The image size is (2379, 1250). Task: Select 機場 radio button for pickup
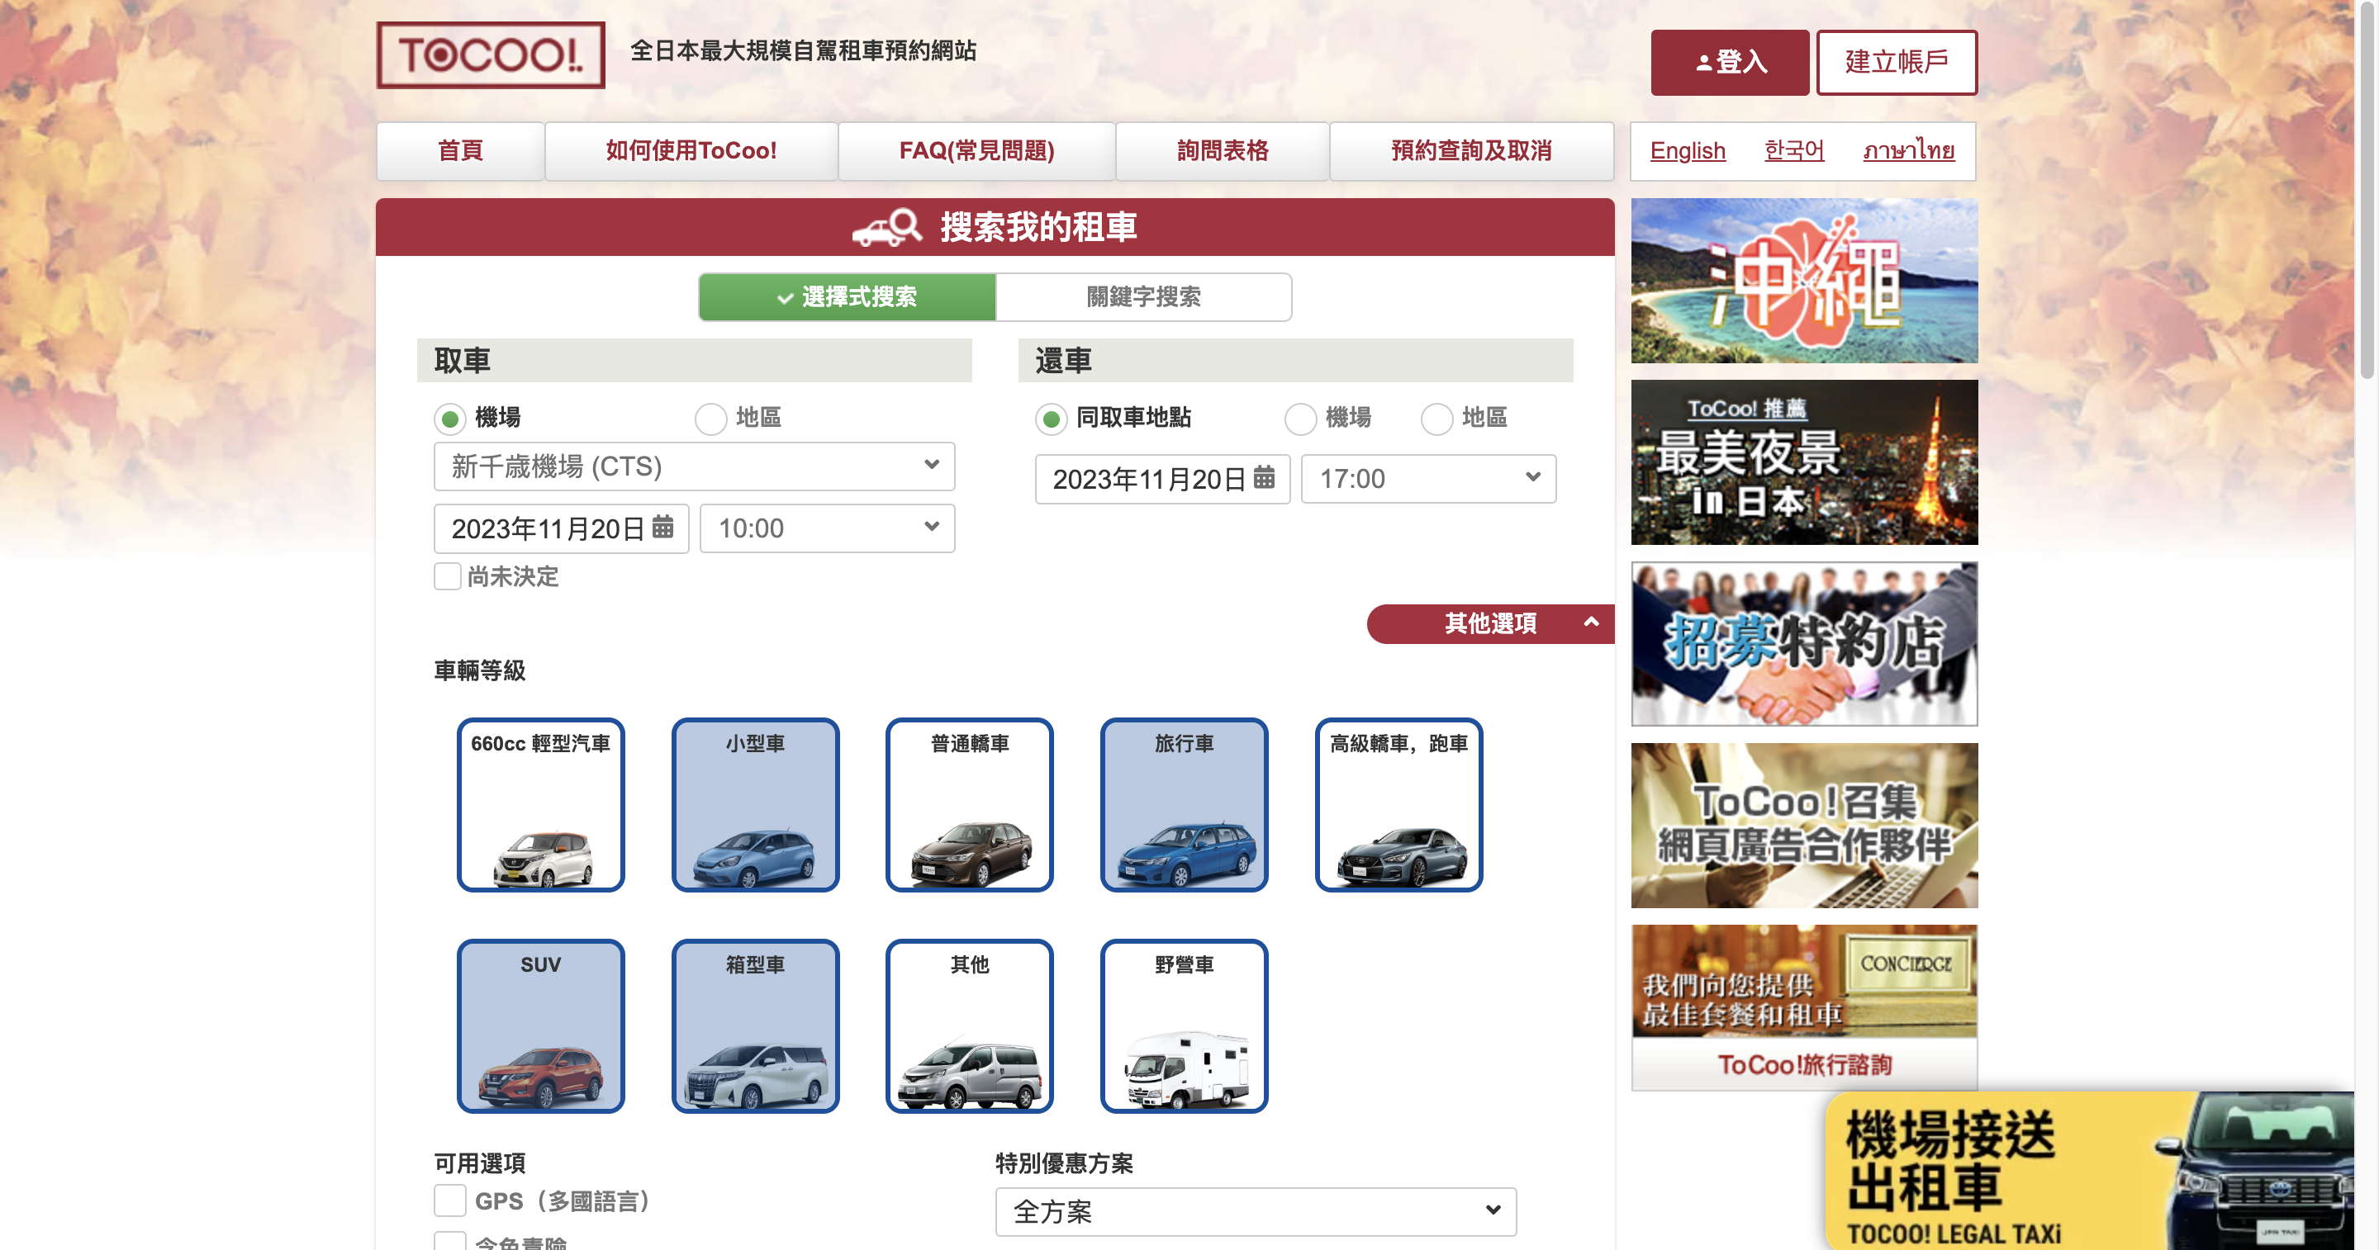pos(449,419)
